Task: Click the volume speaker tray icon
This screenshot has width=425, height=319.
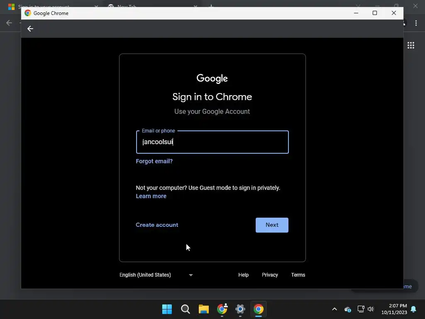Action: [x=371, y=309]
